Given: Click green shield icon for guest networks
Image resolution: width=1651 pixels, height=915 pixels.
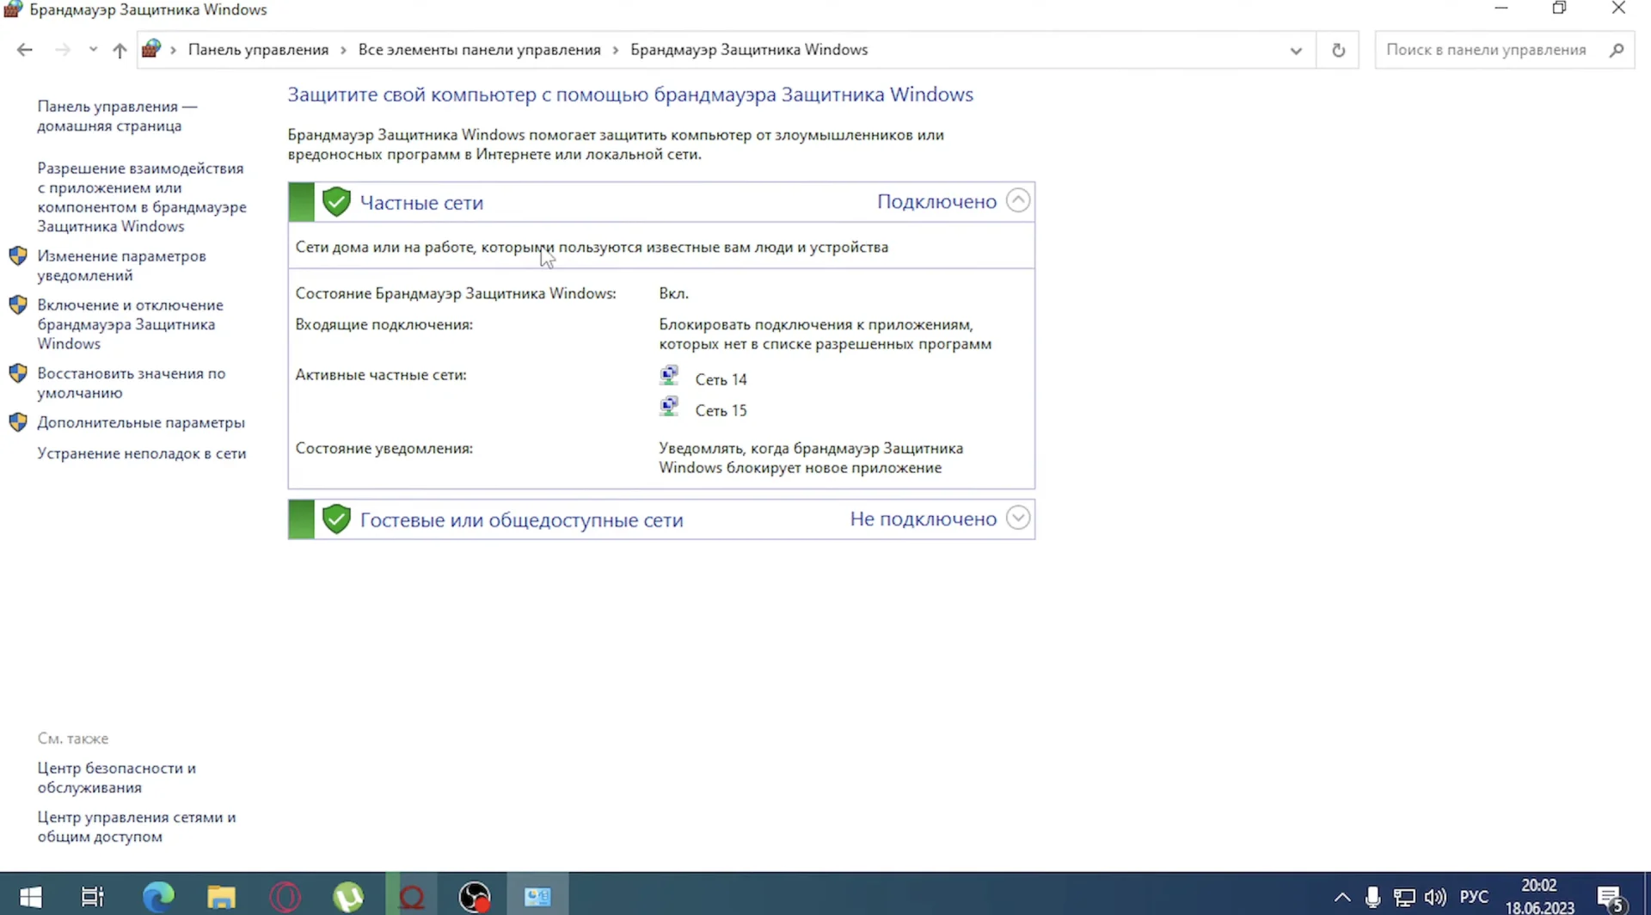Looking at the screenshot, I should point(336,519).
